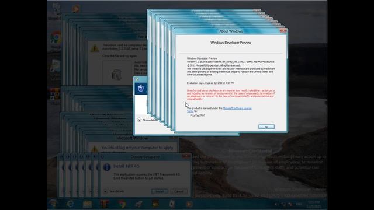The height and width of the screenshot is (210, 374).
Task: Open the volume control in the system tray
Action: point(276,204)
